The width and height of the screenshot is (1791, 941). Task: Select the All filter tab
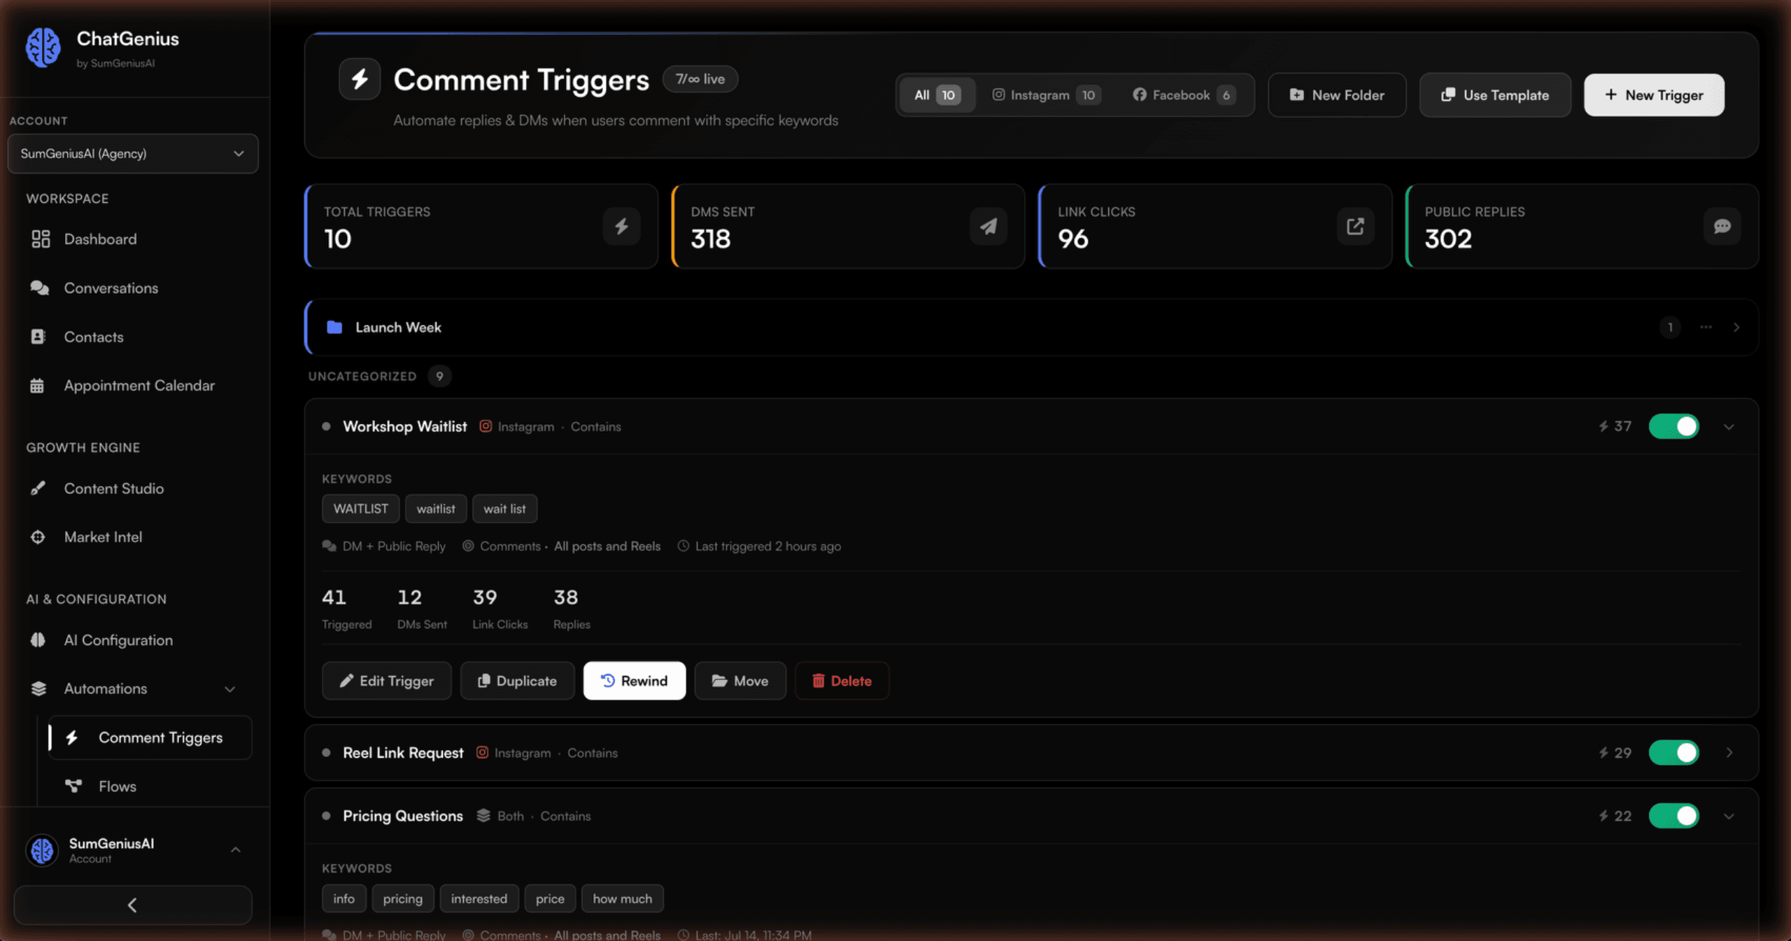[937, 94]
